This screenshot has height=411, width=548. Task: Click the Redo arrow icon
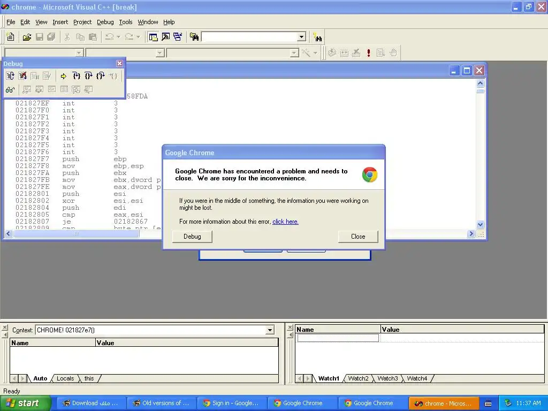coord(129,37)
